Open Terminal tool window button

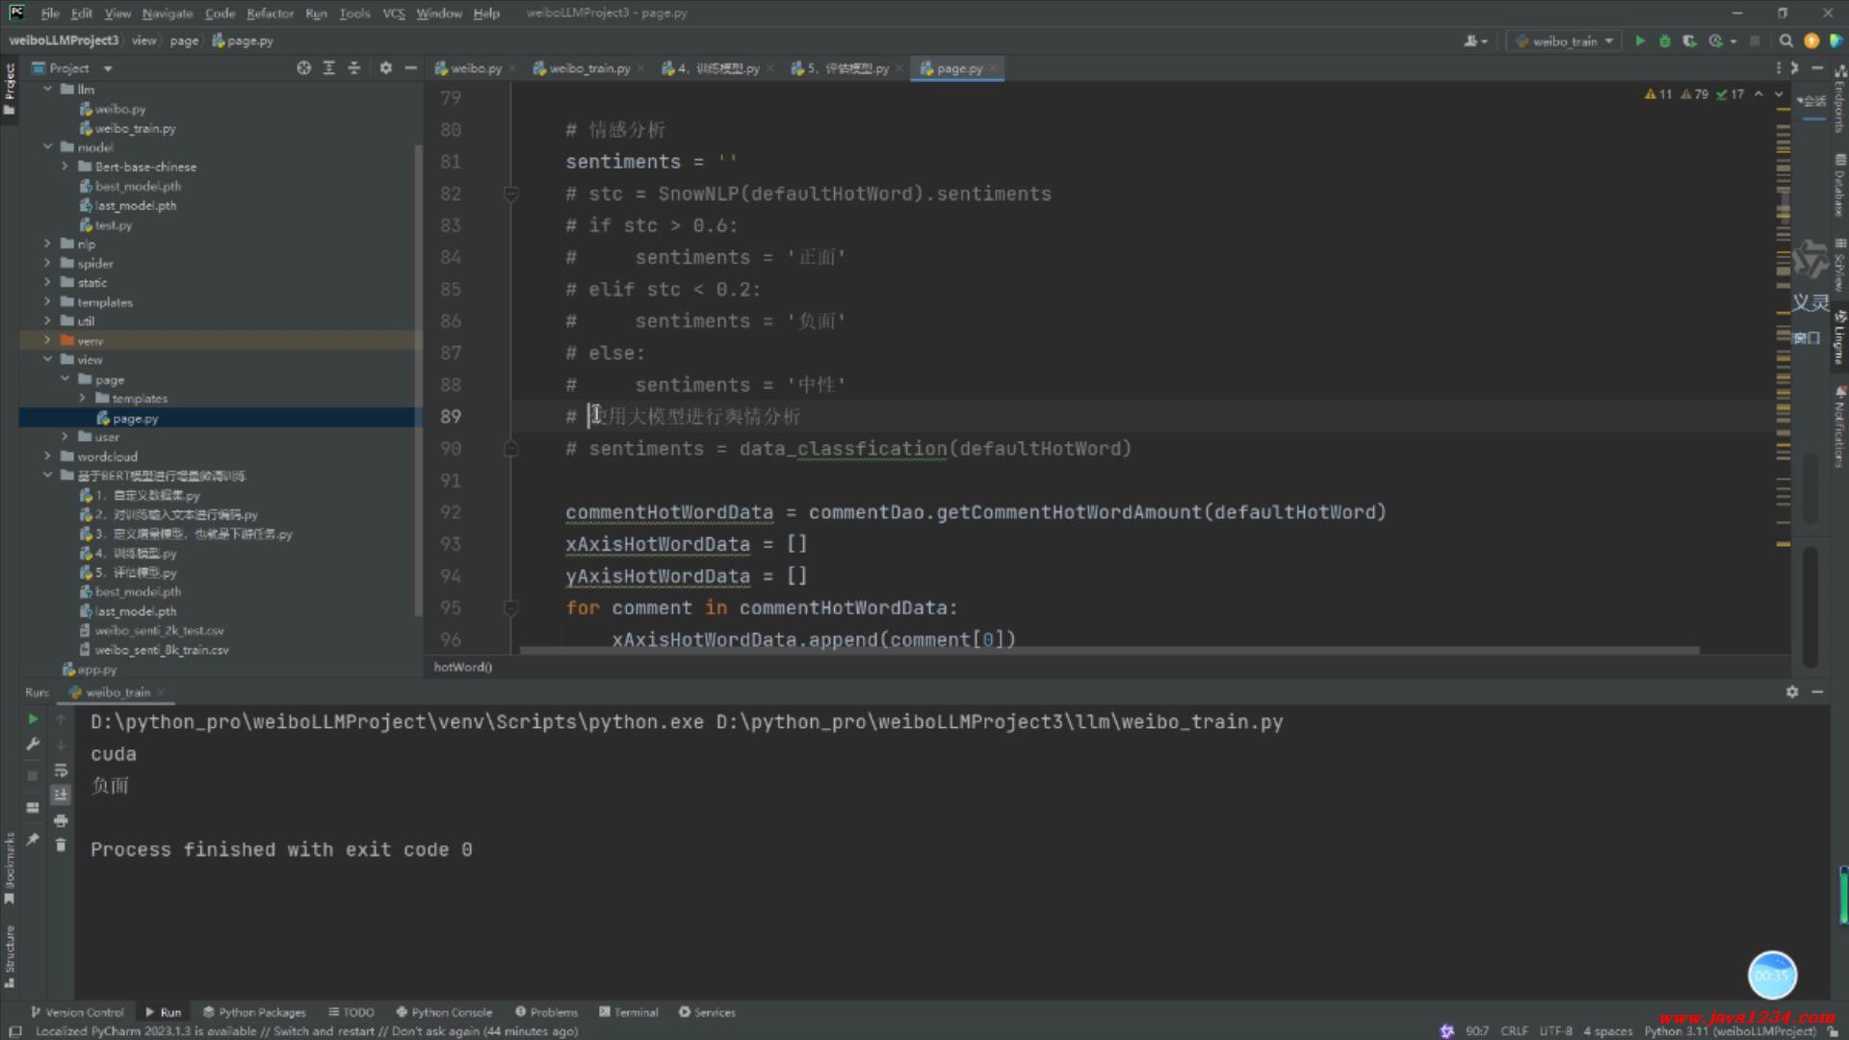[x=628, y=1012]
